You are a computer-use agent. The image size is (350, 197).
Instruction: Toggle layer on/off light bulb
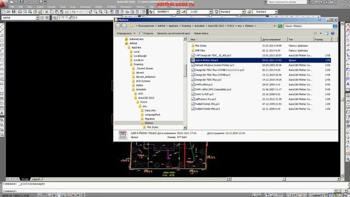(x=60, y=18)
